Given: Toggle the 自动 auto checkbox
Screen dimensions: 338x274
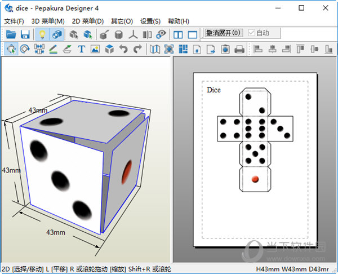Looking at the screenshot, I should click(x=251, y=33).
